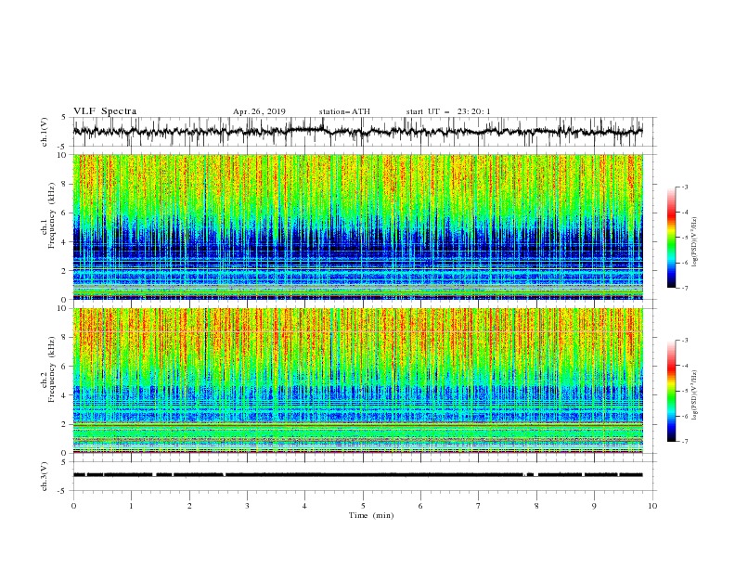This screenshot has width=735, height=568.
Task: Click the "ch.3(V)" axis label
Action: click(x=45, y=476)
